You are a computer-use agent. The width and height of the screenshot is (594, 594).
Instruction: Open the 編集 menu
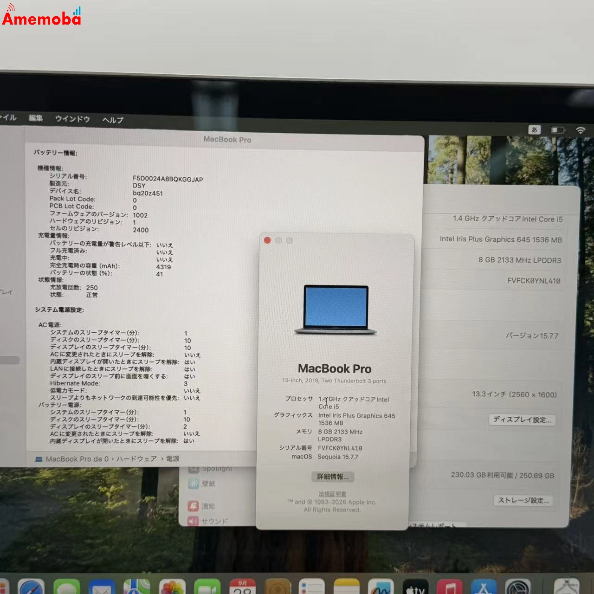click(x=36, y=118)
